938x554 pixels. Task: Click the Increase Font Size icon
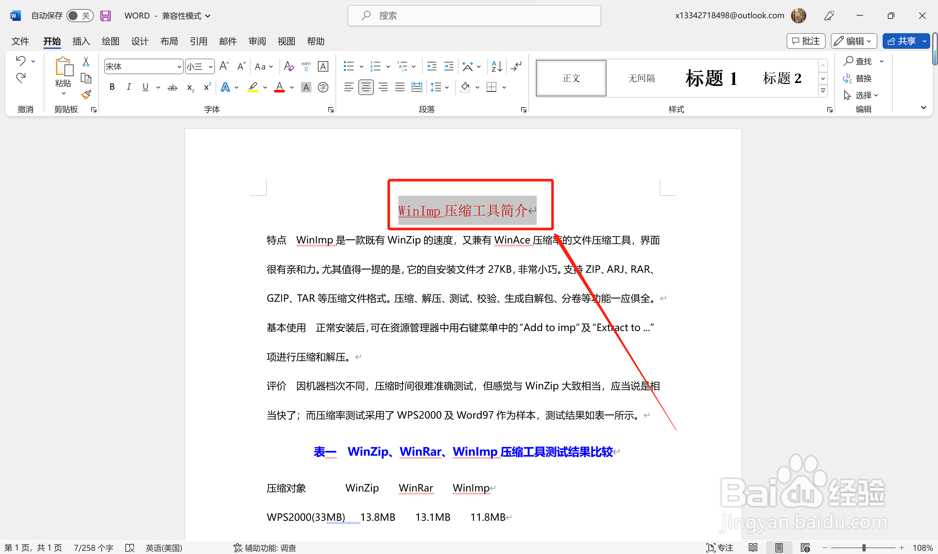point(223,66)
